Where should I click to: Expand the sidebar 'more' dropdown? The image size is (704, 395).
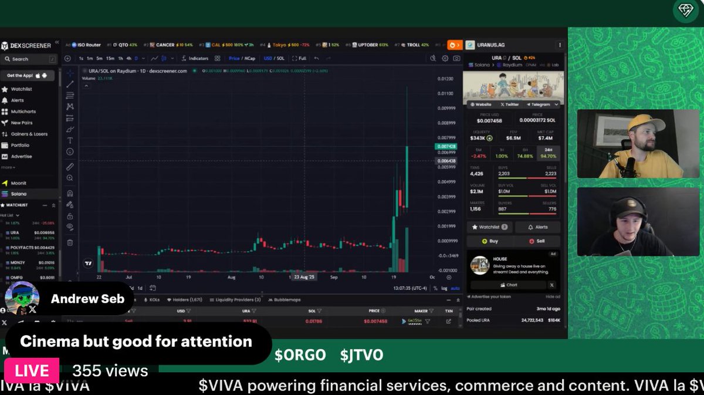click(8, 167)
